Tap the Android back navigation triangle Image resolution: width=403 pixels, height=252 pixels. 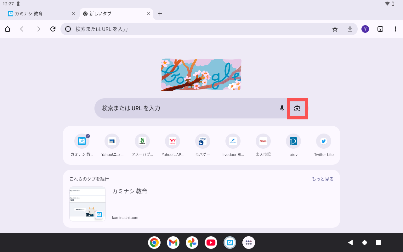(350, 243)
